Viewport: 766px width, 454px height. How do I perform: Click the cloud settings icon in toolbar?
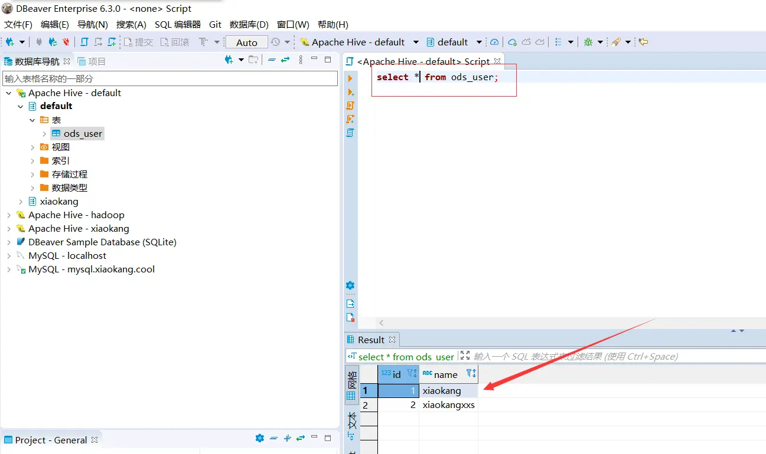pyautogui.click(x=513, y=42)
